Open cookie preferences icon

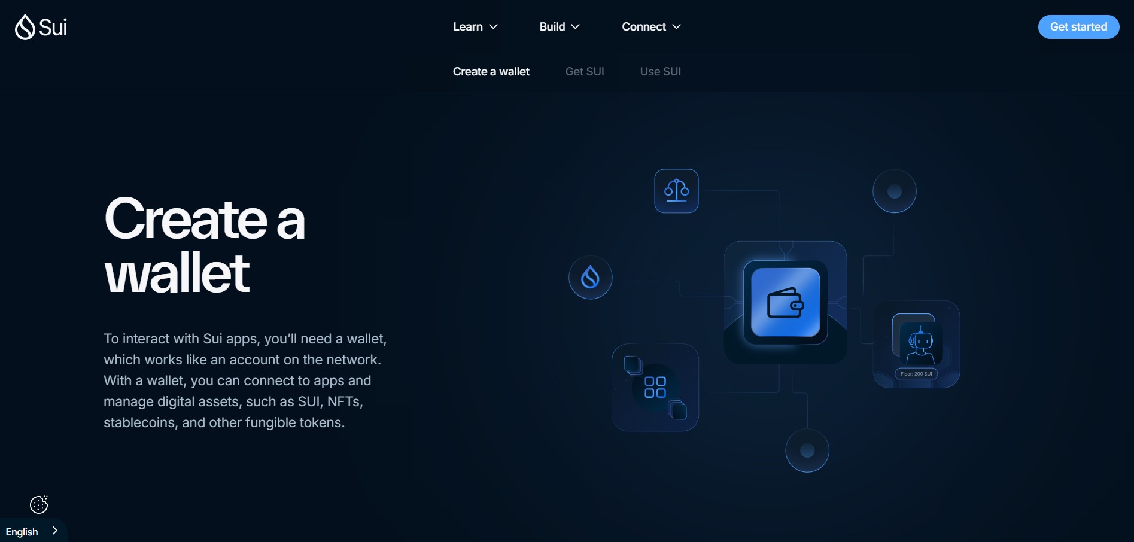39,504
